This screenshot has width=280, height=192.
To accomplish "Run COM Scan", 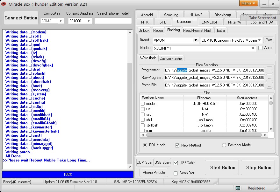I will point(145,162).
